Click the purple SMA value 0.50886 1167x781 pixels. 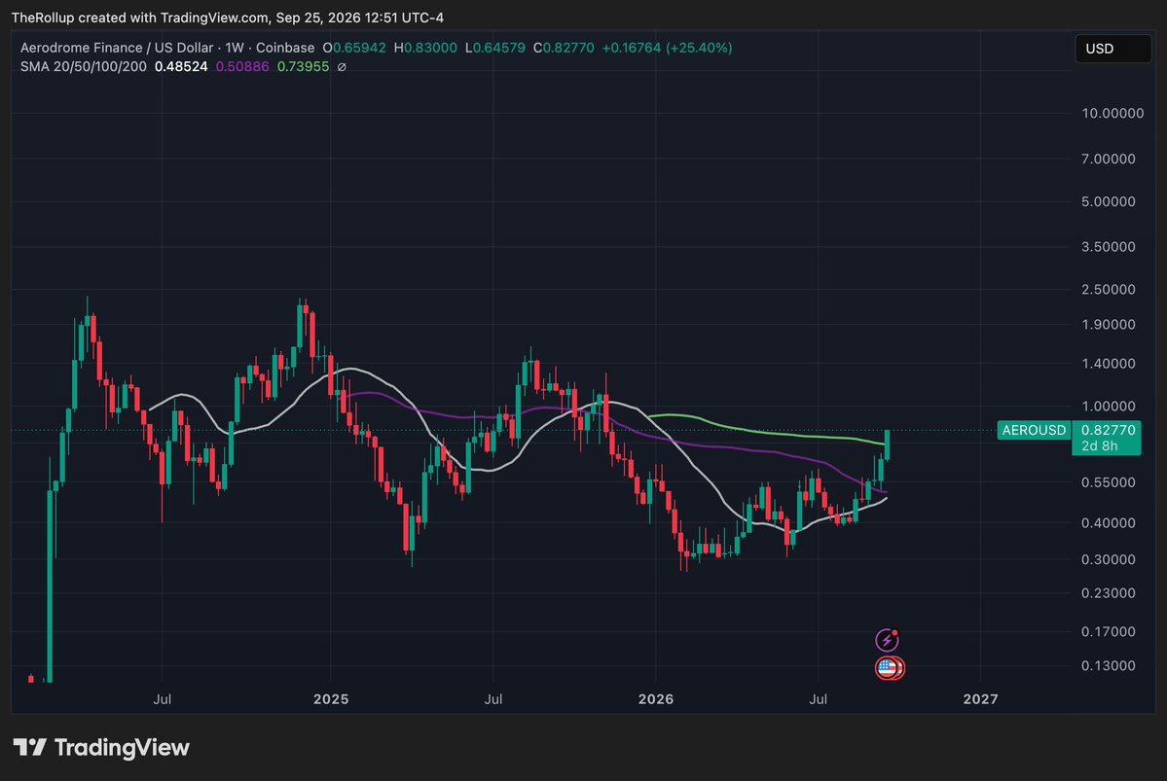click(x=242, y=67)
